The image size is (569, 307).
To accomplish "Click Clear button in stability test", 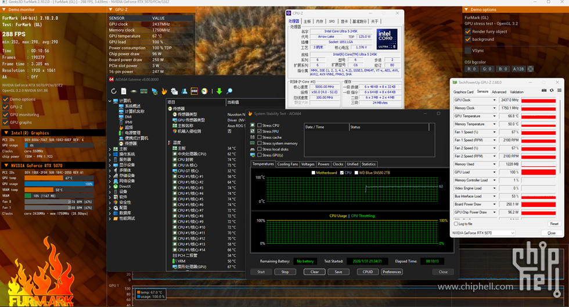I will tap(314, 272).
